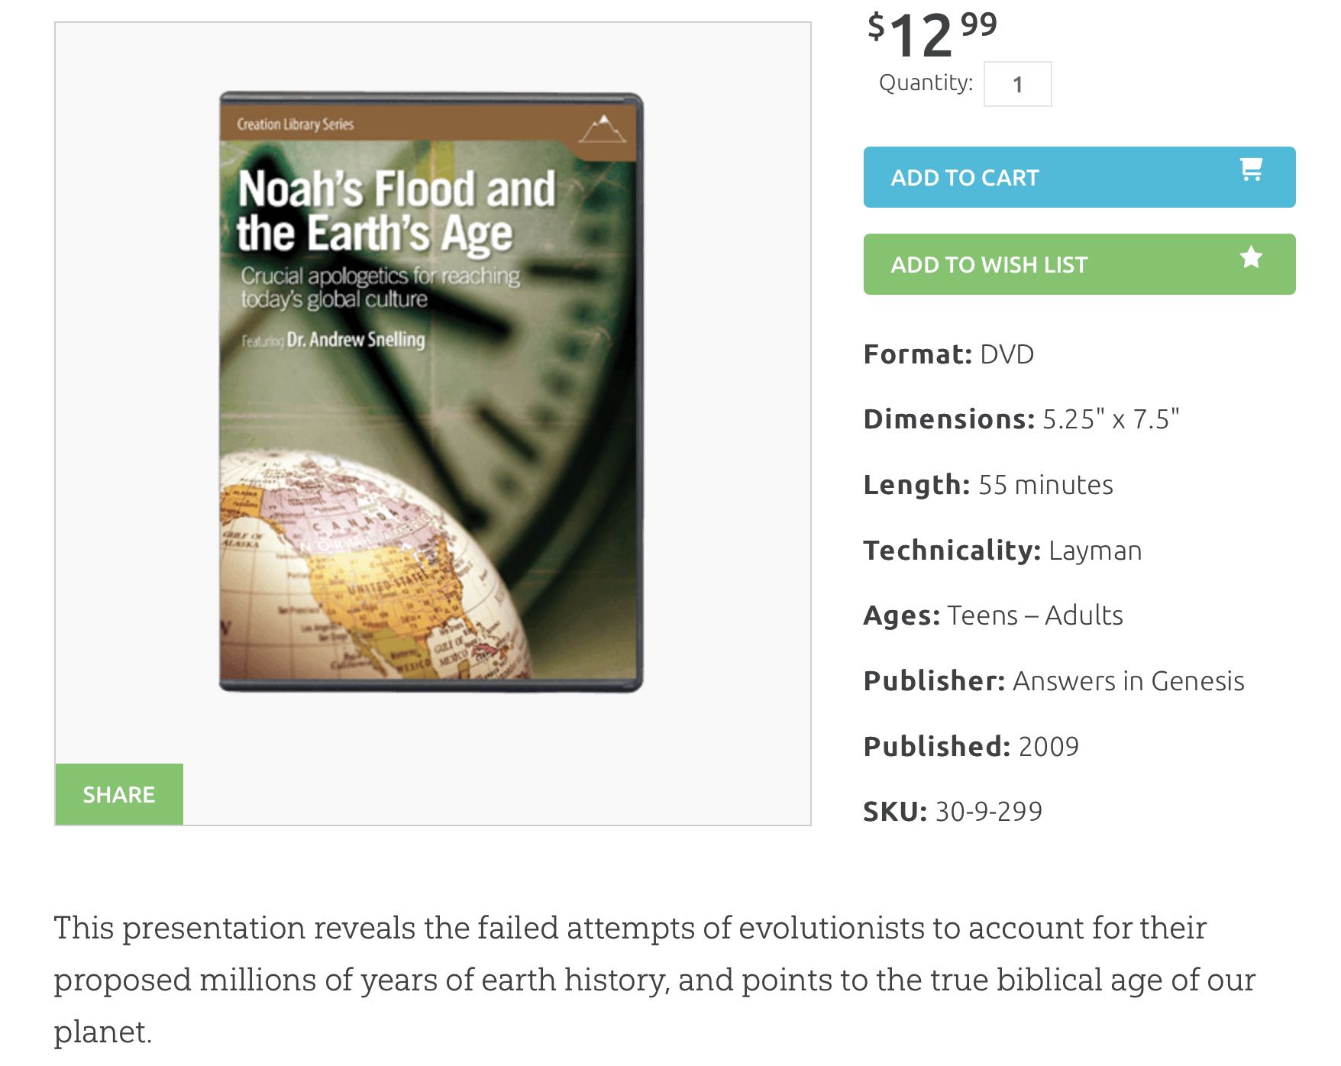
Task: Click the star icon on wish list button
Action: (x=1251, y=257)
